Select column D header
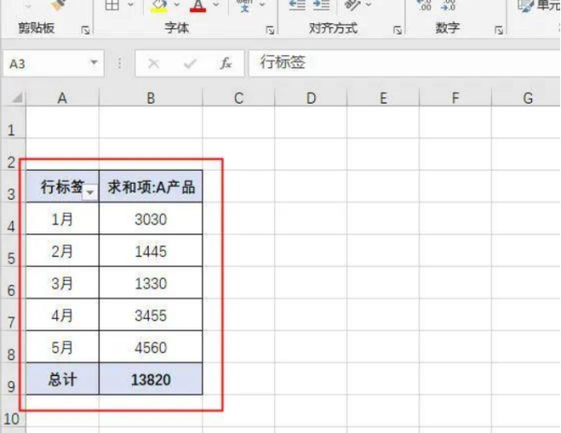 (311, 98)
